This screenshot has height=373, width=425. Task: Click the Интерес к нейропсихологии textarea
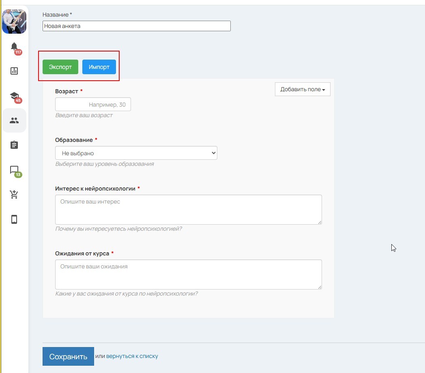click(x=188, y=210)
